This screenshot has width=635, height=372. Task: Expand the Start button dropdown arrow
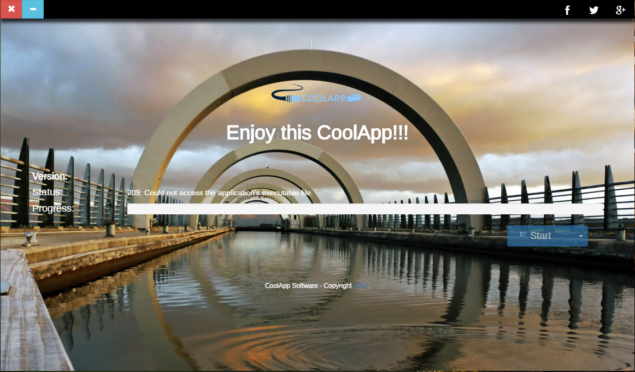[580, 236]
